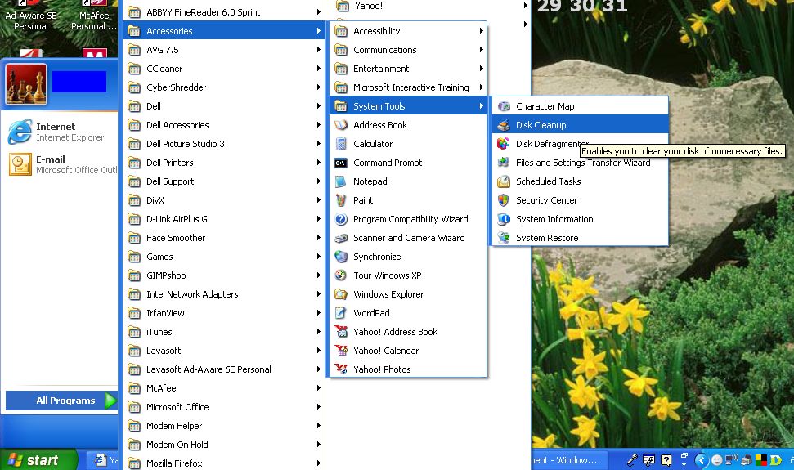794x470 pixels.
Task: Expand the AVG 7.5 submenu arrow
Action: point(318,50)
